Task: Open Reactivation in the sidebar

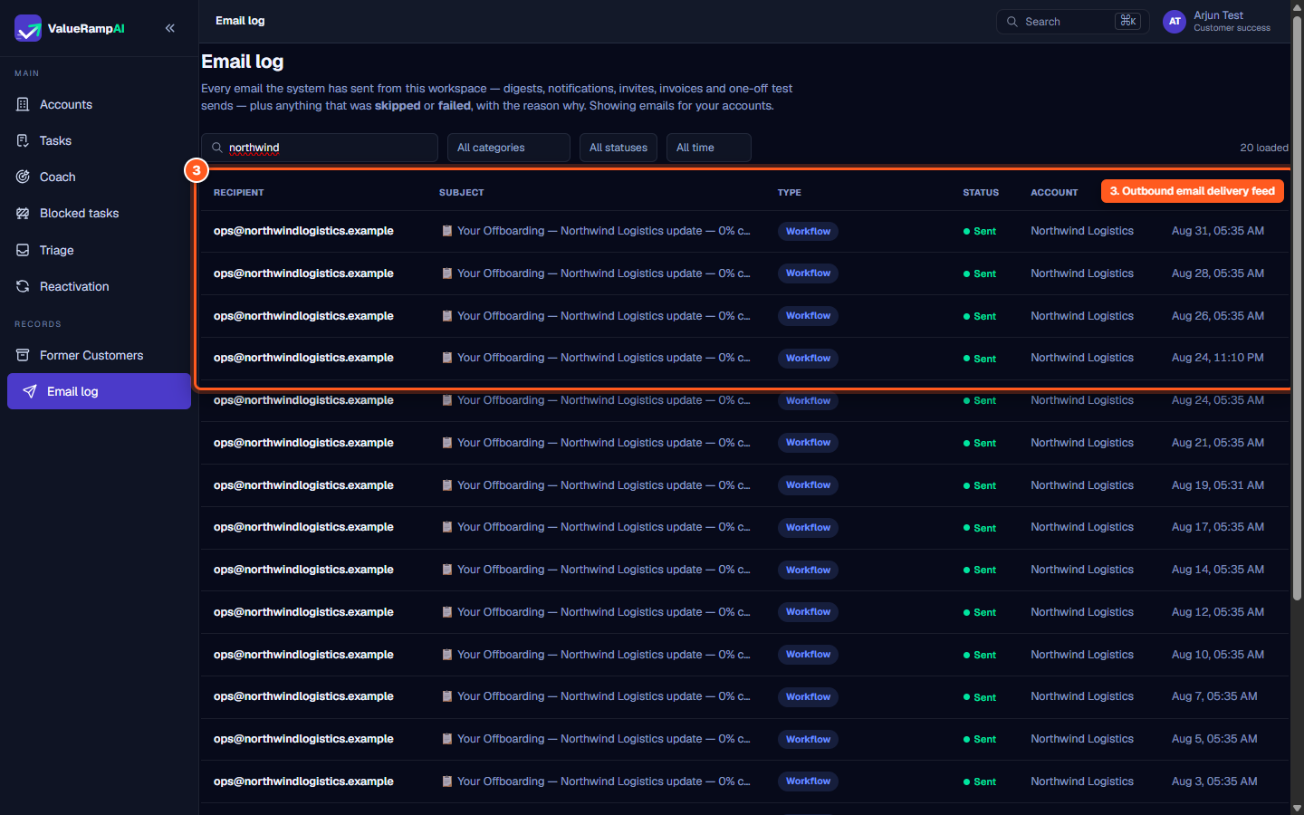Action: pyautogui.click(x=100, y=286)
